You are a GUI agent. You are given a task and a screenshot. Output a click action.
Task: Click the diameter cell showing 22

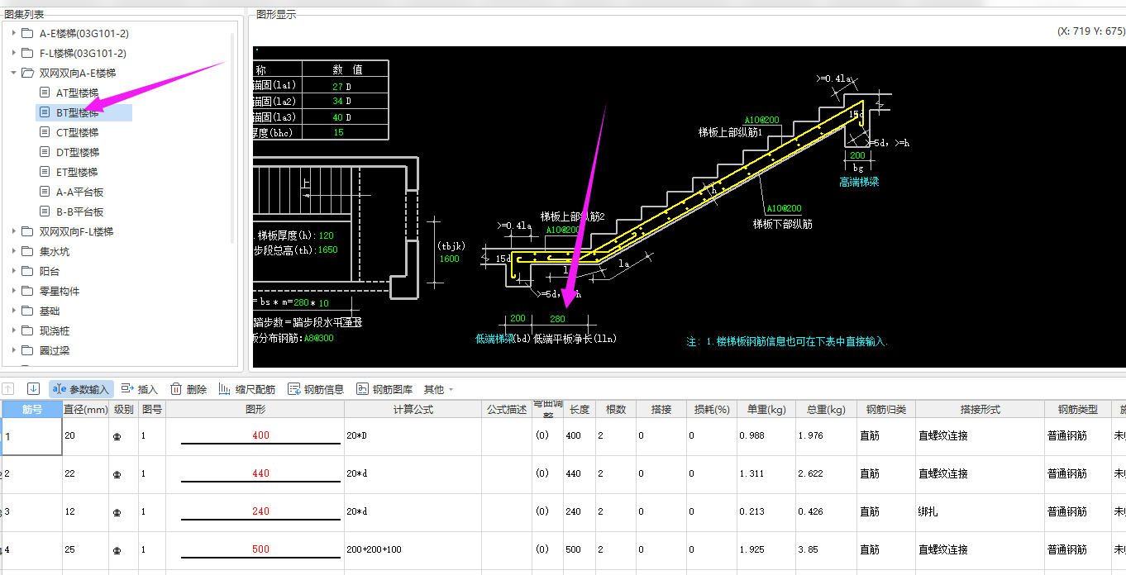(85, 474)
